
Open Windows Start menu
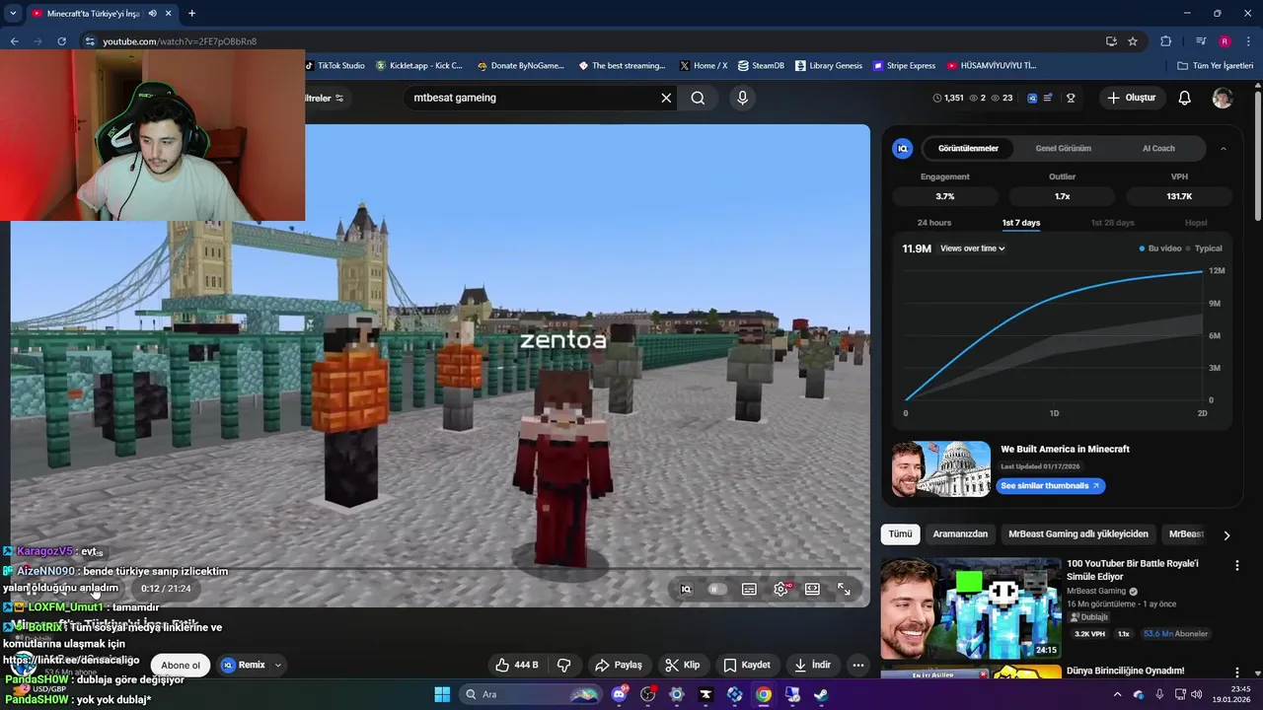(442, 694)
